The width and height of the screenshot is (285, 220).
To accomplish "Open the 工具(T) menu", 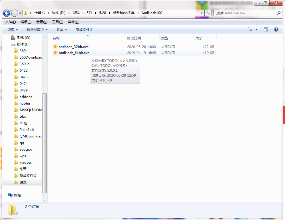I will point(58,22).
